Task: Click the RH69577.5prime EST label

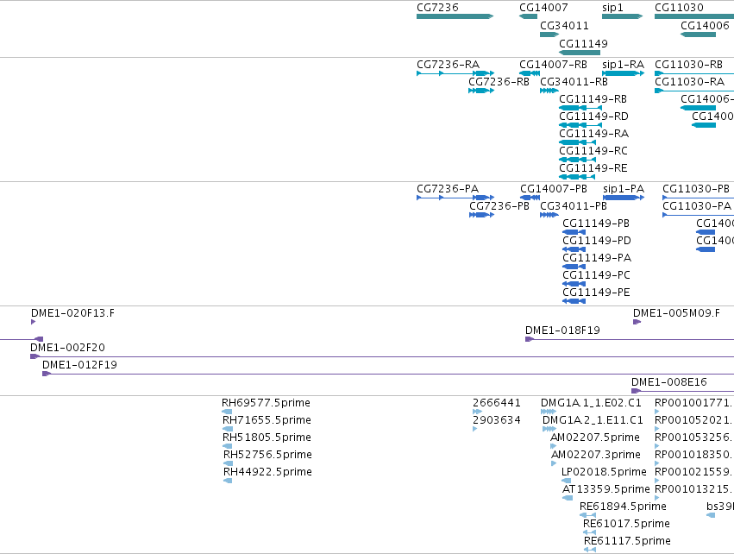Action: pos(266,403)
